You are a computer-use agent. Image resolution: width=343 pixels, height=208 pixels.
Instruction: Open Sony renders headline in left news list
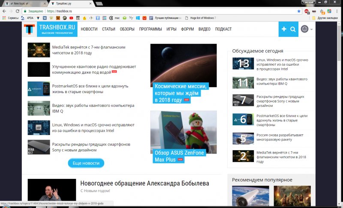click(91, 147)
